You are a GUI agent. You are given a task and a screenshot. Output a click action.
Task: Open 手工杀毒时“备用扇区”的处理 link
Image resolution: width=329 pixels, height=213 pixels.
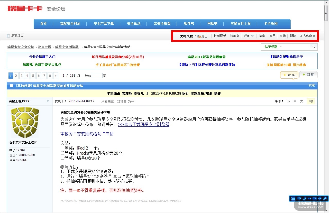click(118, 65)
